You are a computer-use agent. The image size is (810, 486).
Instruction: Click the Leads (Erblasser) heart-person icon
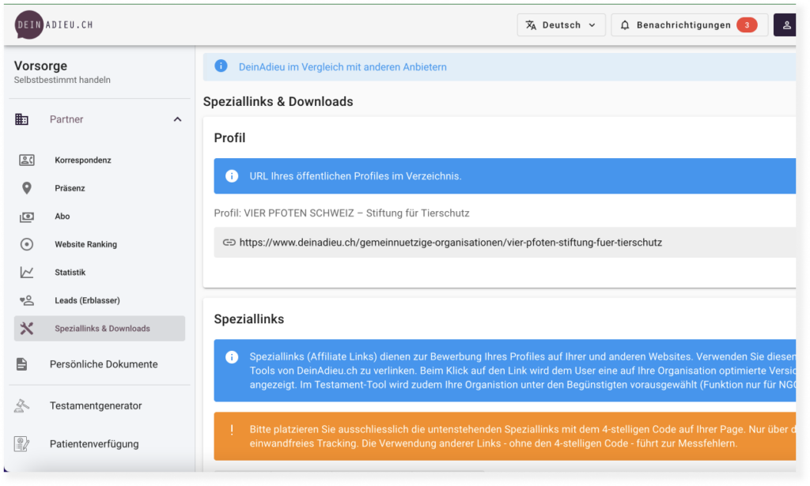27,300
